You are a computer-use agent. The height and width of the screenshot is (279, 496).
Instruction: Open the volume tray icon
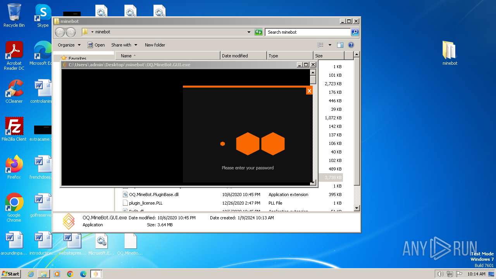440,274
